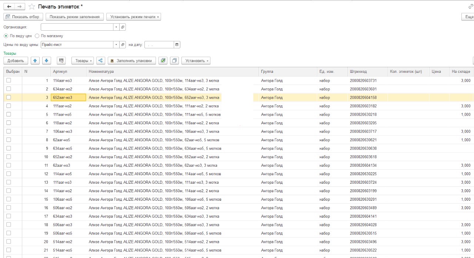This screenshot has height=258, width=474.
Task: Click the blue share-structure icon next to Товары
Action: (x=100, y=61)
